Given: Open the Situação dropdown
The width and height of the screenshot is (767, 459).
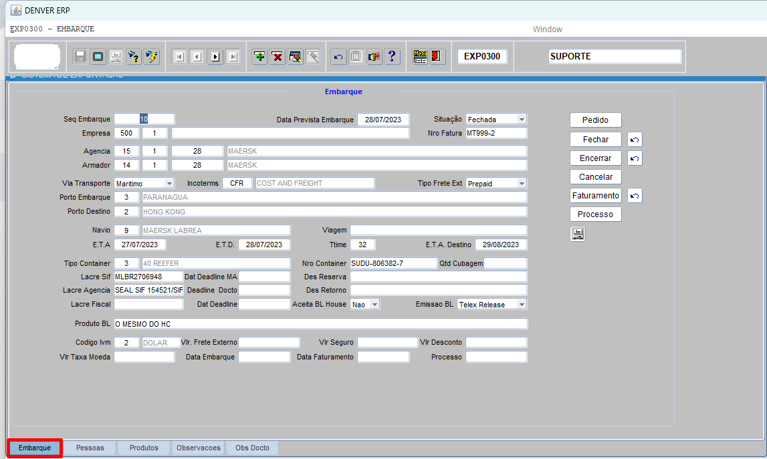Looking at the screenshot, I should (x=522, y=120).
